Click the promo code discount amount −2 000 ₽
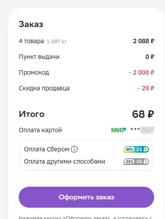 142,72
